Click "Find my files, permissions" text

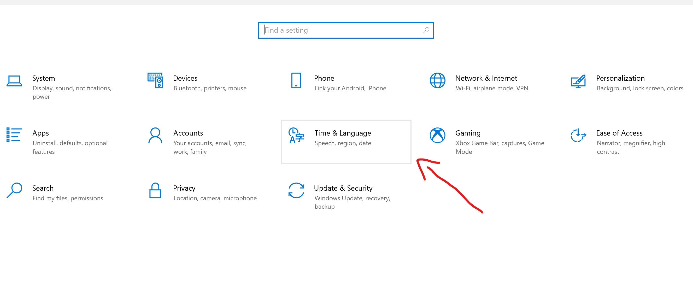(68, 198)
